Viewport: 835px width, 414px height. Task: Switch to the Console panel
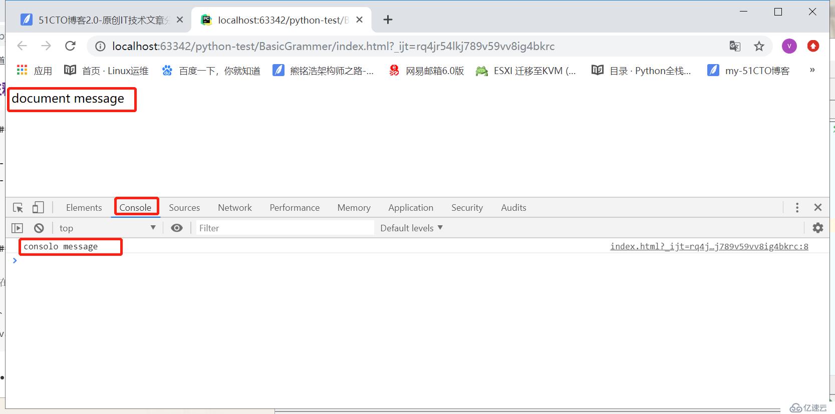pos(135,208)
